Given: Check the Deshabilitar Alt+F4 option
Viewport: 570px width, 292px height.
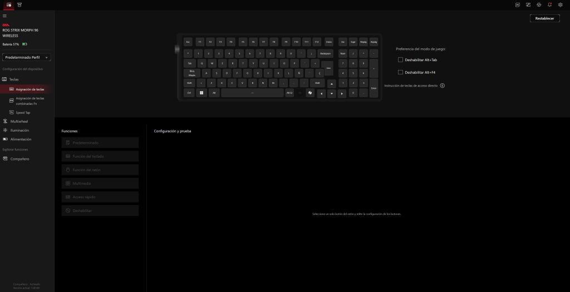Looking at the screenshot, I should 400,72.
